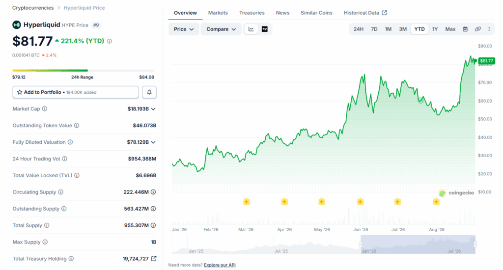Viewport: 503px width, 270px height.
Task: Click the $18.193B market cap value
Action: tap(138, 108)
